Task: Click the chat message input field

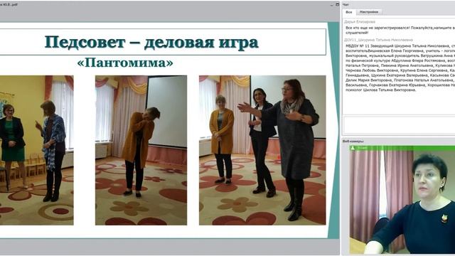Action: (399, 125)
